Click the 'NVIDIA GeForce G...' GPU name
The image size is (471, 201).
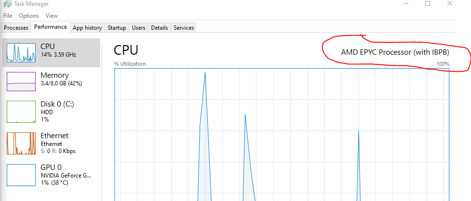tap(66, 175)
